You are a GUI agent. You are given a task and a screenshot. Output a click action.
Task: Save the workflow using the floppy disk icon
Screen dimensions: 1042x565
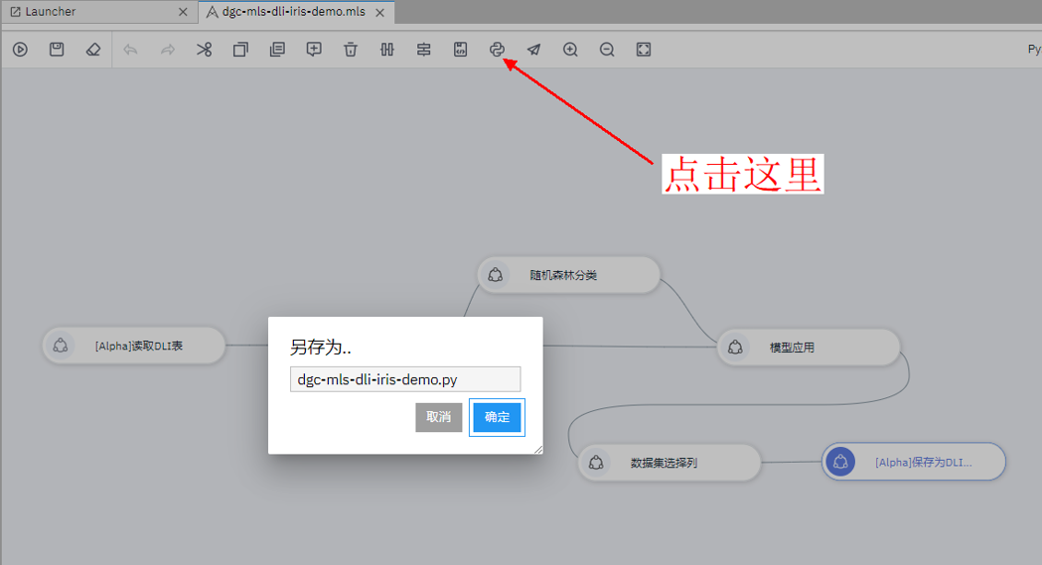[x=57, y=49]
